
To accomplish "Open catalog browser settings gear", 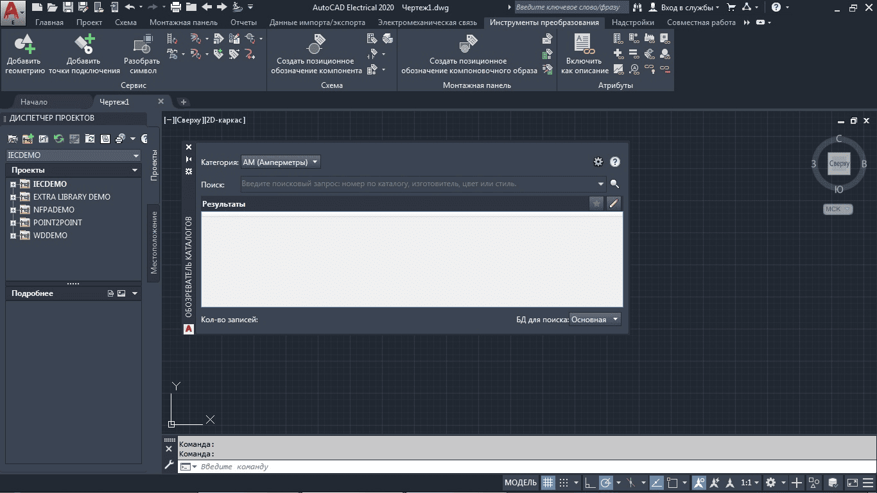I will tap(598, 162).
